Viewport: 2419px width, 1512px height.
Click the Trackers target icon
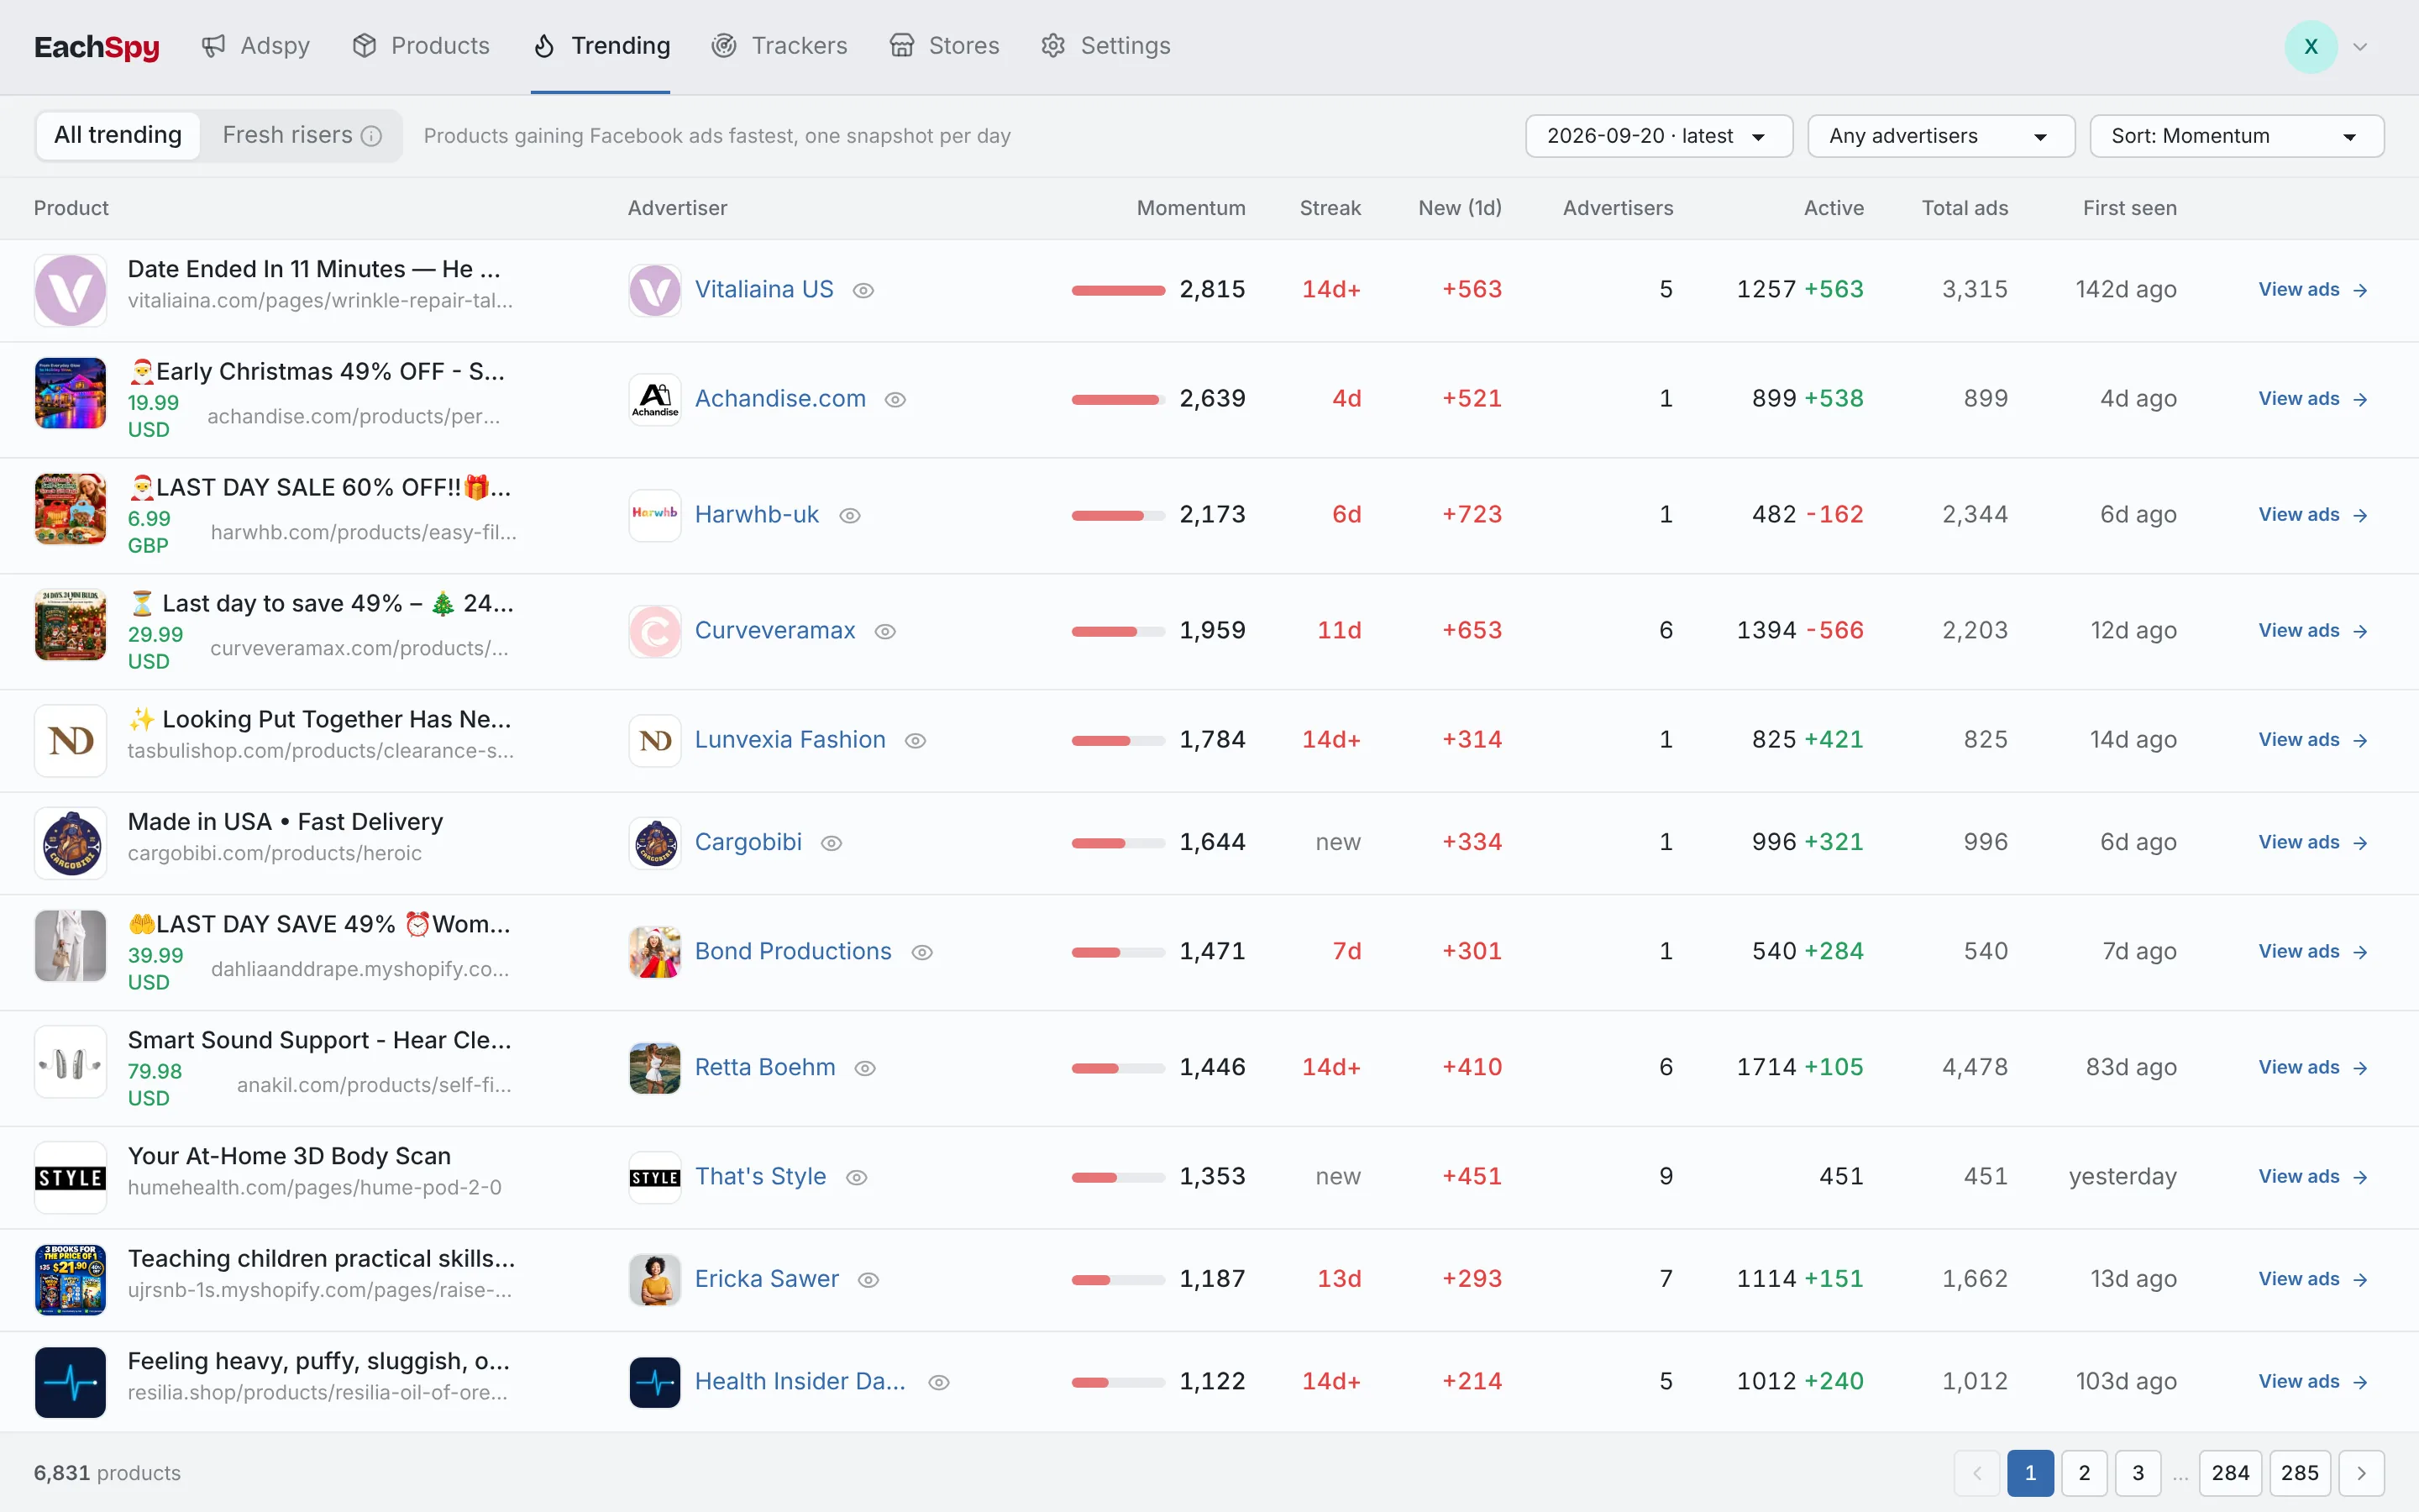pos(724,46)
